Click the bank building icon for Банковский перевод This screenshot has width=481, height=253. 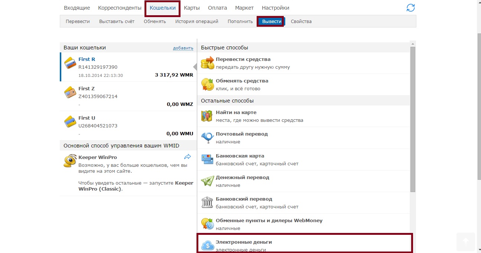(207, 202)
